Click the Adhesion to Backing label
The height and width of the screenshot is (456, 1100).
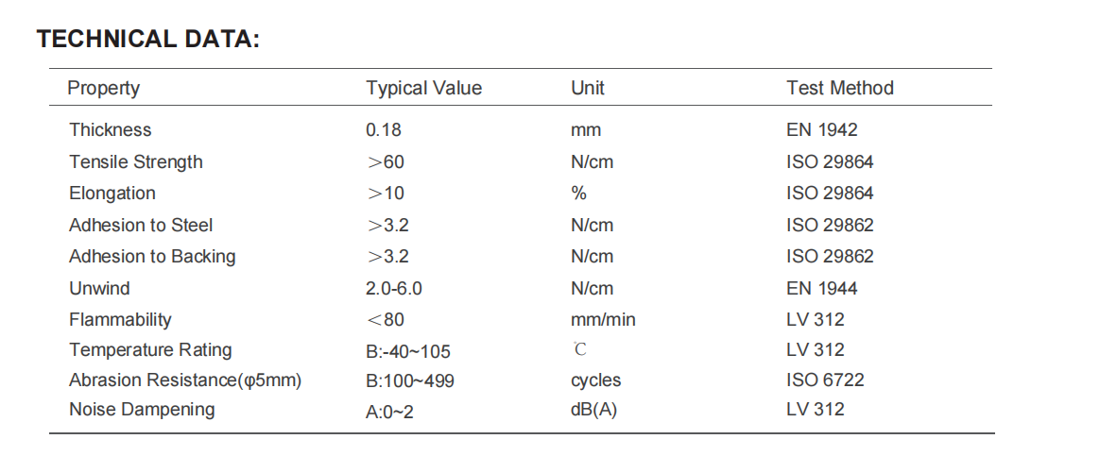(x=152, y=257)
